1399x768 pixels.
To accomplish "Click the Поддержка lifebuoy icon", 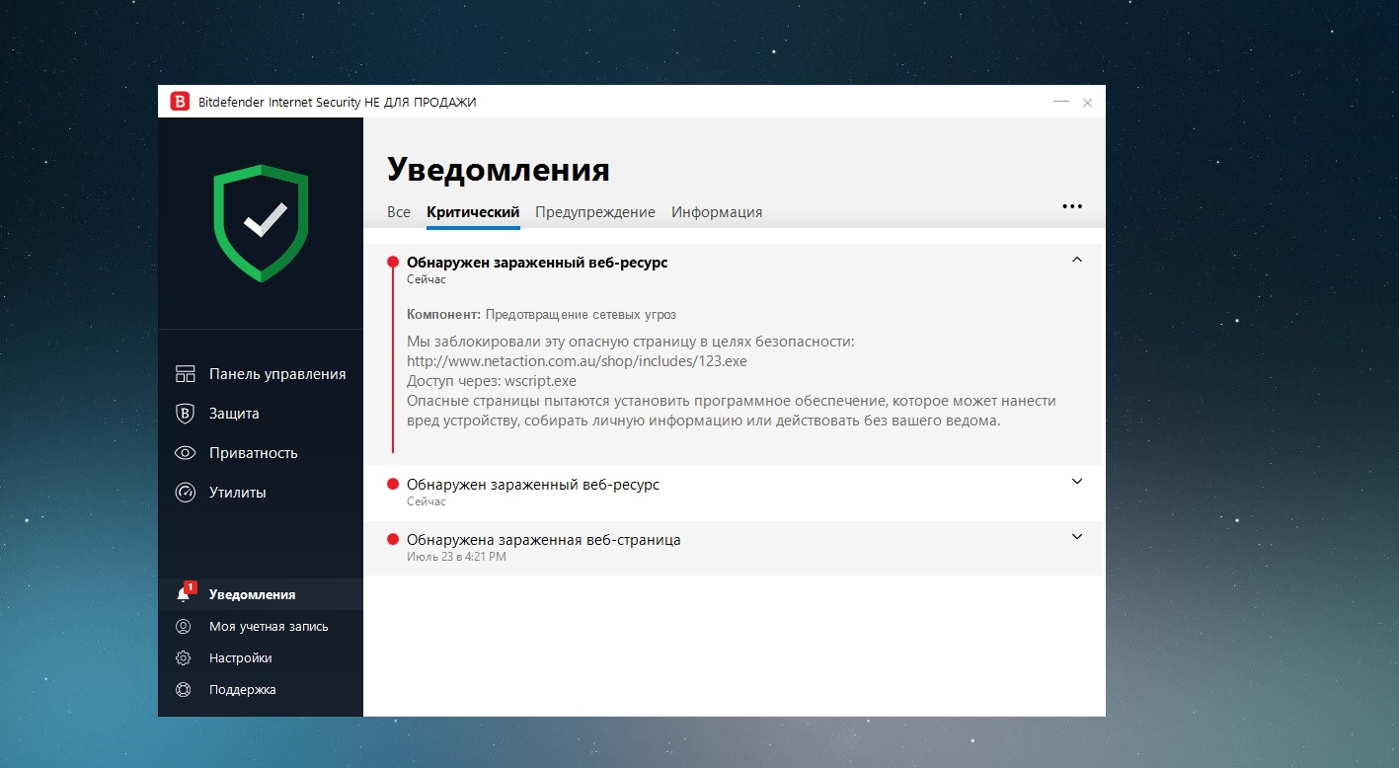I will click(x=183, y=690).
